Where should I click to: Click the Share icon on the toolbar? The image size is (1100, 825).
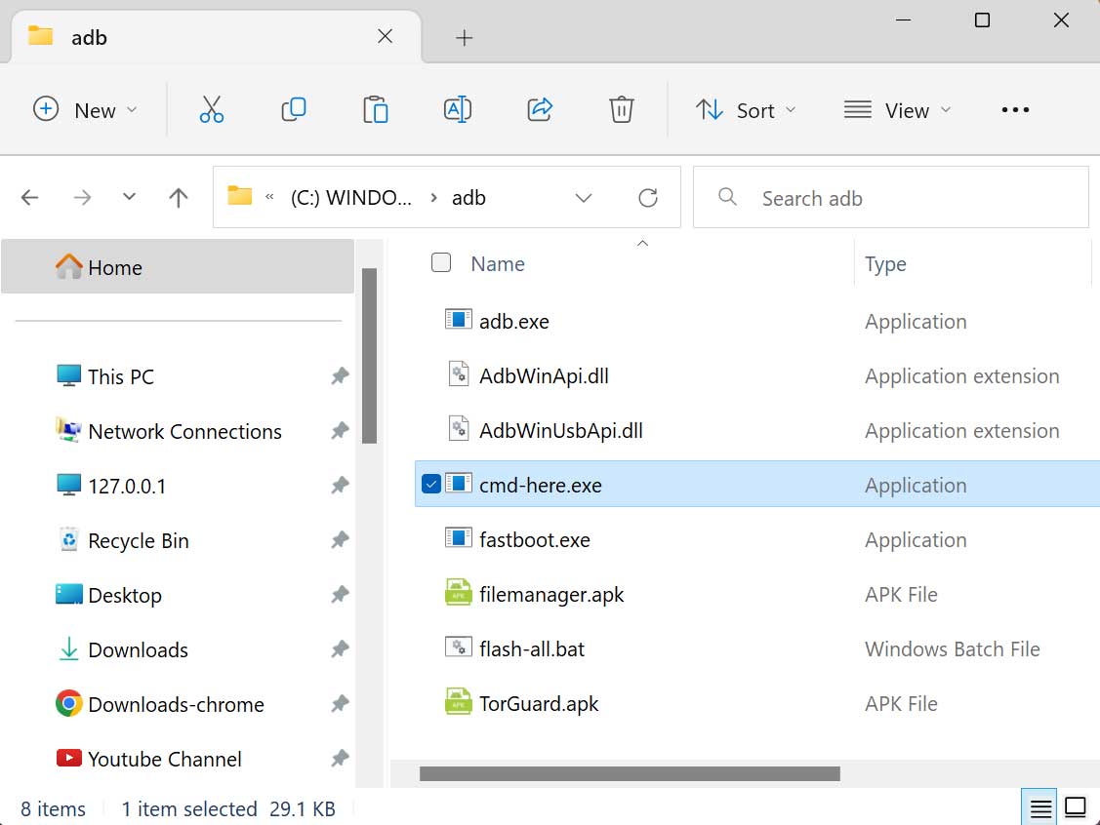pyautogui.click(x=540, y=109)
